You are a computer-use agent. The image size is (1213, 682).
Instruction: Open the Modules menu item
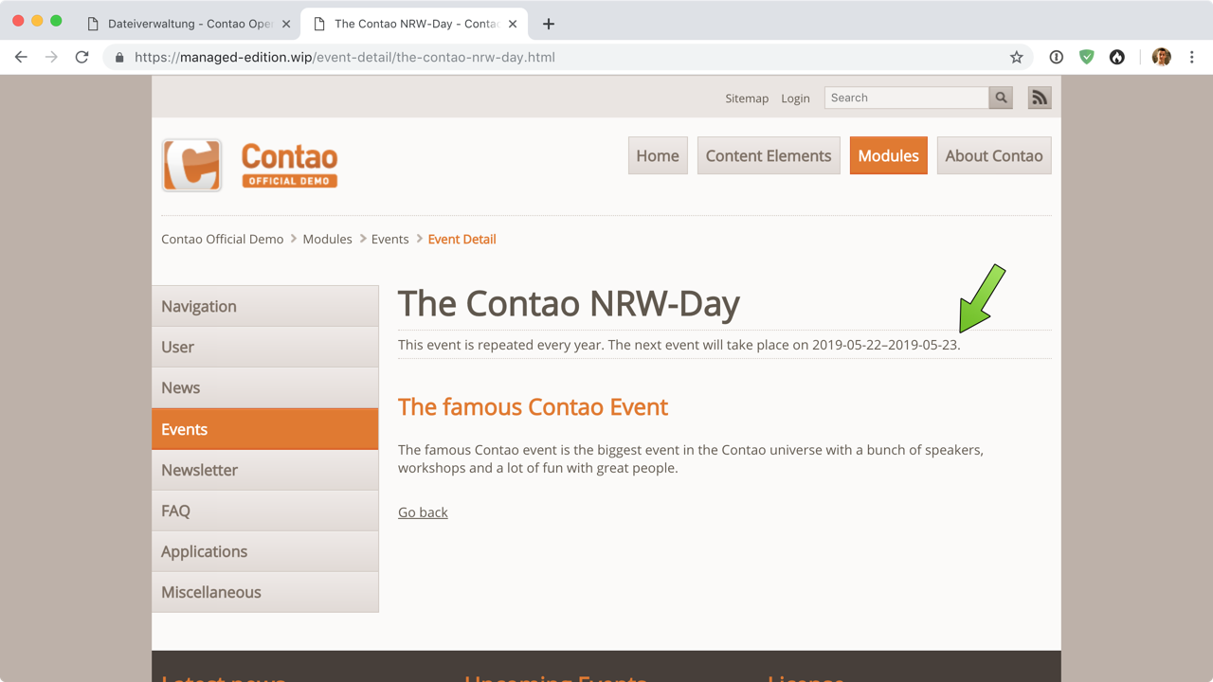tap(889, 155)
